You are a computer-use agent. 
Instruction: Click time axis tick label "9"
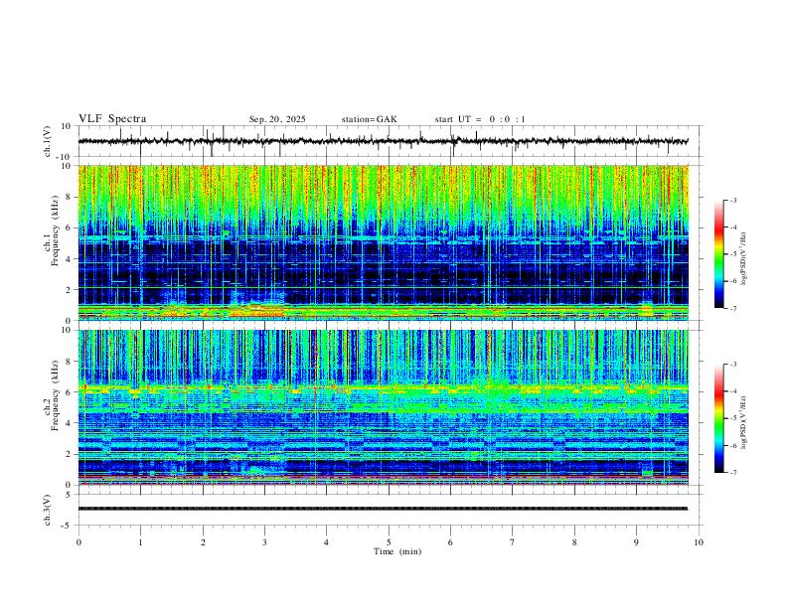click(x=636, y=542)
